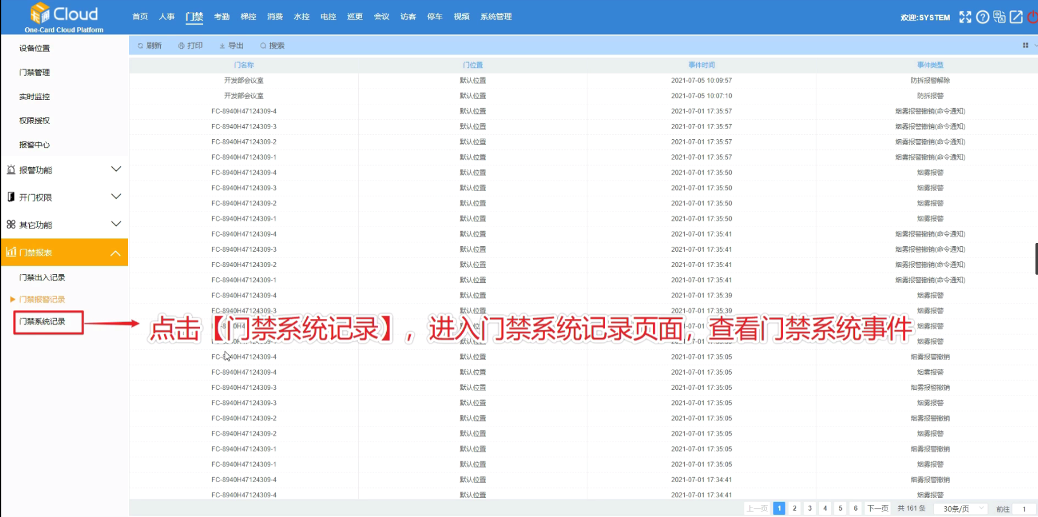
Task: Click the 刷新 refresh toolbar button
Action: tap(149, 46)
